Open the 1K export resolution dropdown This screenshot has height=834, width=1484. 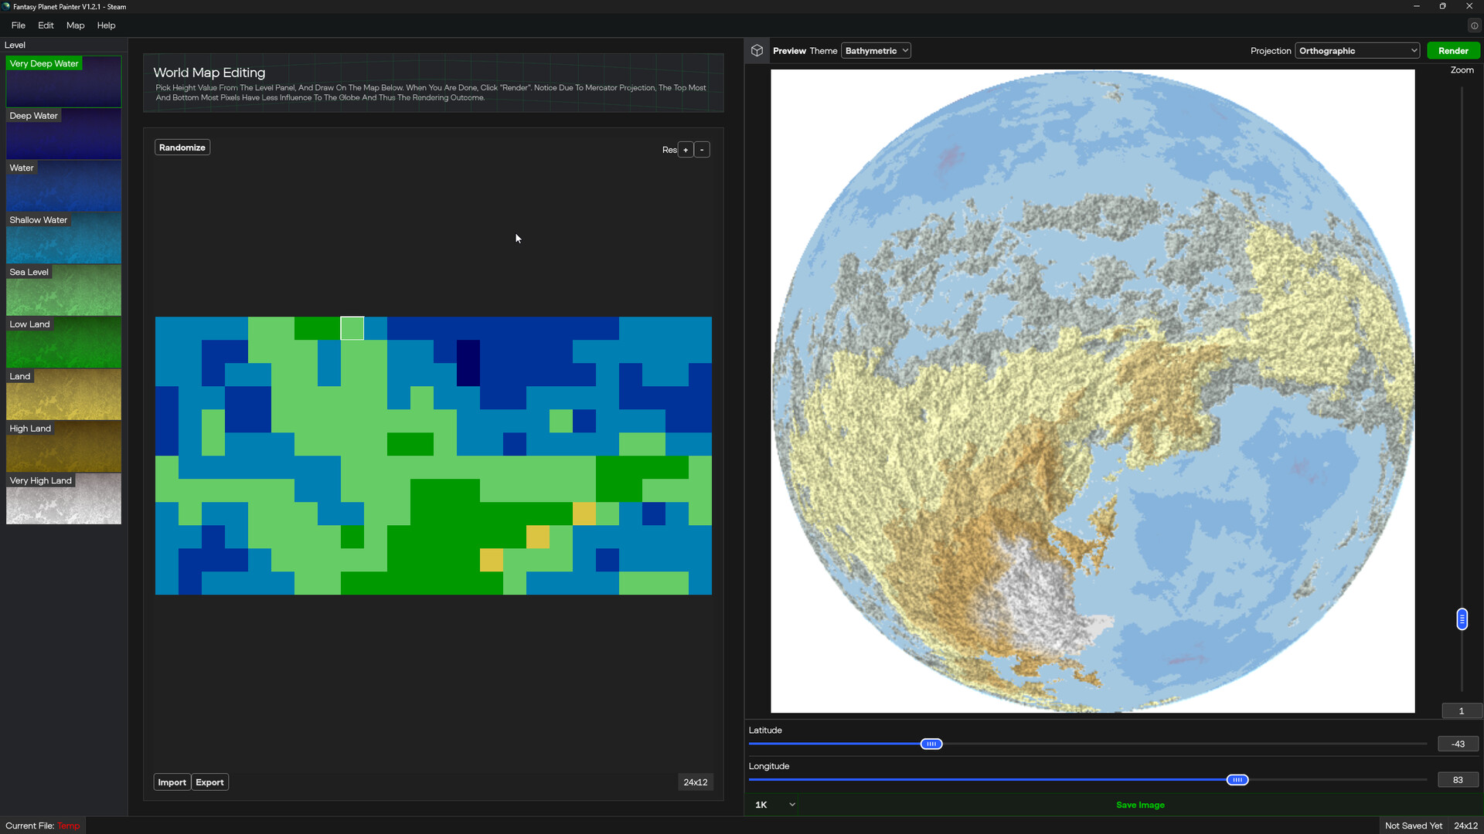771,804
